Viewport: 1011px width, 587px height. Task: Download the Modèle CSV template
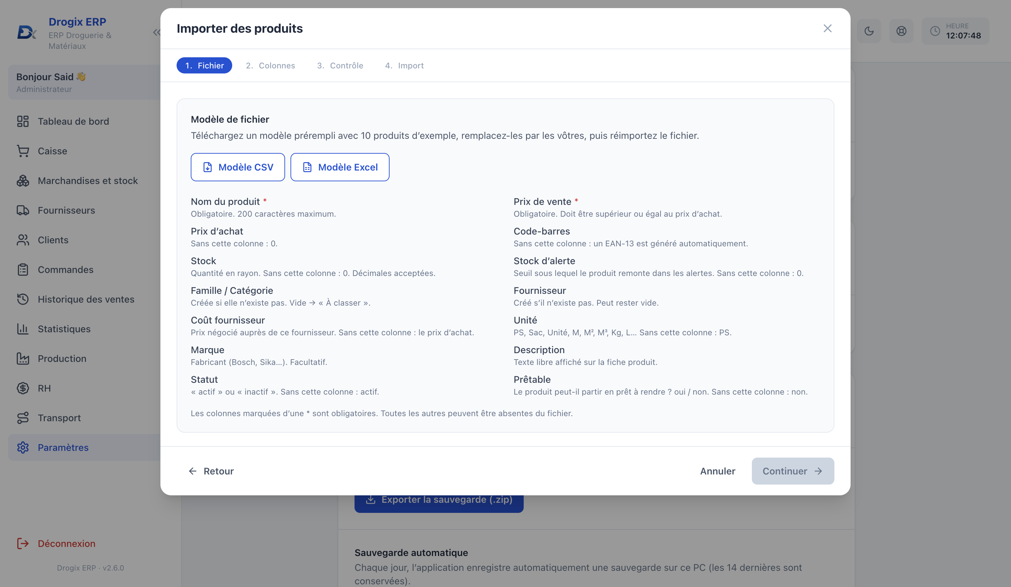click(238, 167)
